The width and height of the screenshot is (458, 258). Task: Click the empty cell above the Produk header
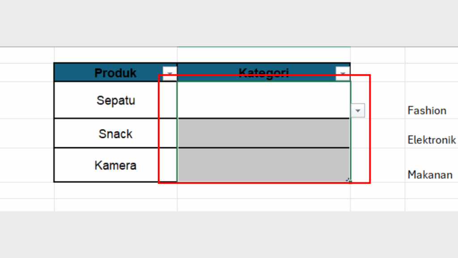click(115, 55)
